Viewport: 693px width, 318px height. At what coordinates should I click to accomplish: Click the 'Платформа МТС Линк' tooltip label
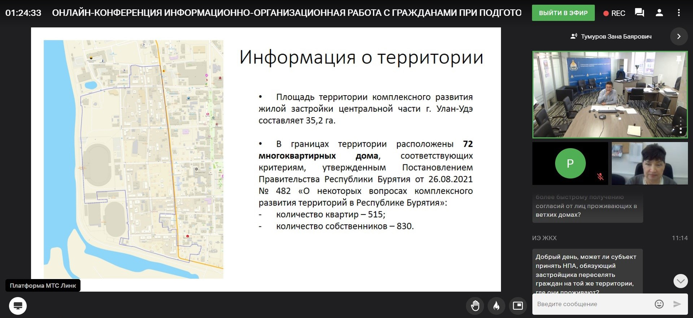point(43,286)
